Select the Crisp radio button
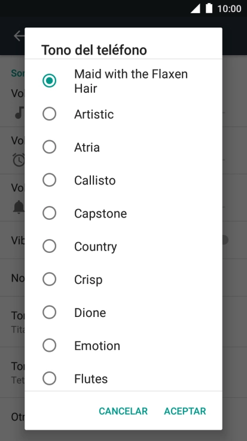This screenshot has width=247, height=441. [50, 279]
